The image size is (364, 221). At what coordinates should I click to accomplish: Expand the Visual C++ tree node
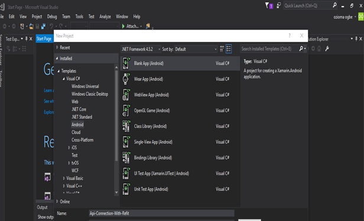coord(64,186)
